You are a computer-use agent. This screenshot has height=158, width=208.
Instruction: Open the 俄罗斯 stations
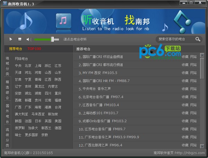pos(20,128)
